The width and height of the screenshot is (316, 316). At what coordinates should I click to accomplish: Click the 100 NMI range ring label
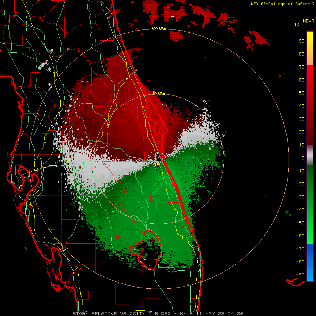point(159,29)
